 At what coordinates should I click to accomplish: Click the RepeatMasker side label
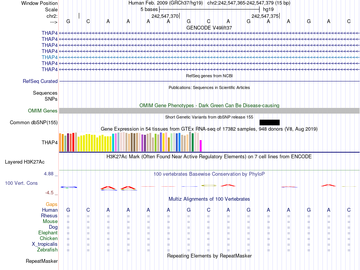coord(42,261)
